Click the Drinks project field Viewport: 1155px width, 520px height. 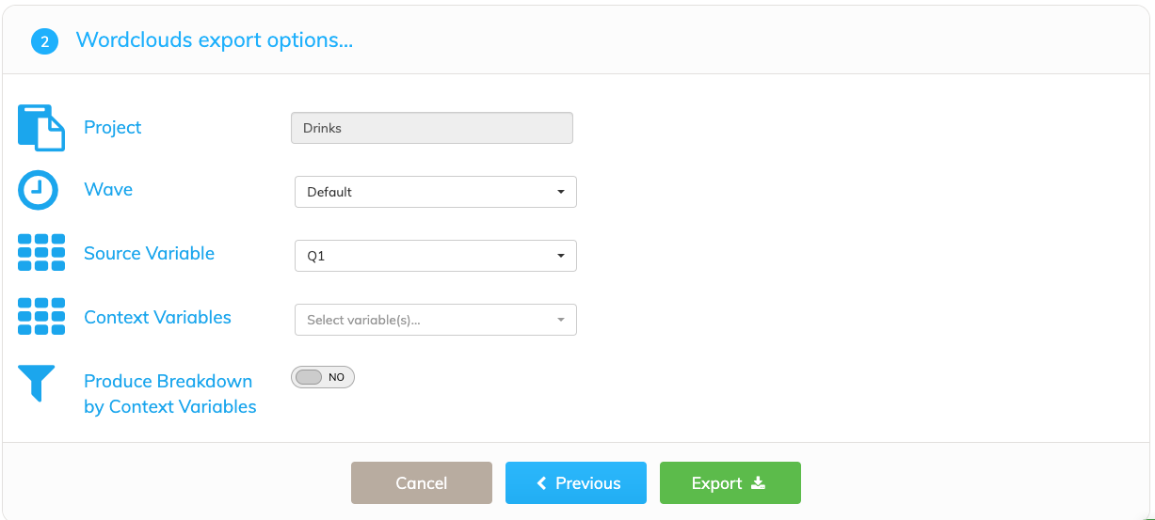(x=432, y=128)
